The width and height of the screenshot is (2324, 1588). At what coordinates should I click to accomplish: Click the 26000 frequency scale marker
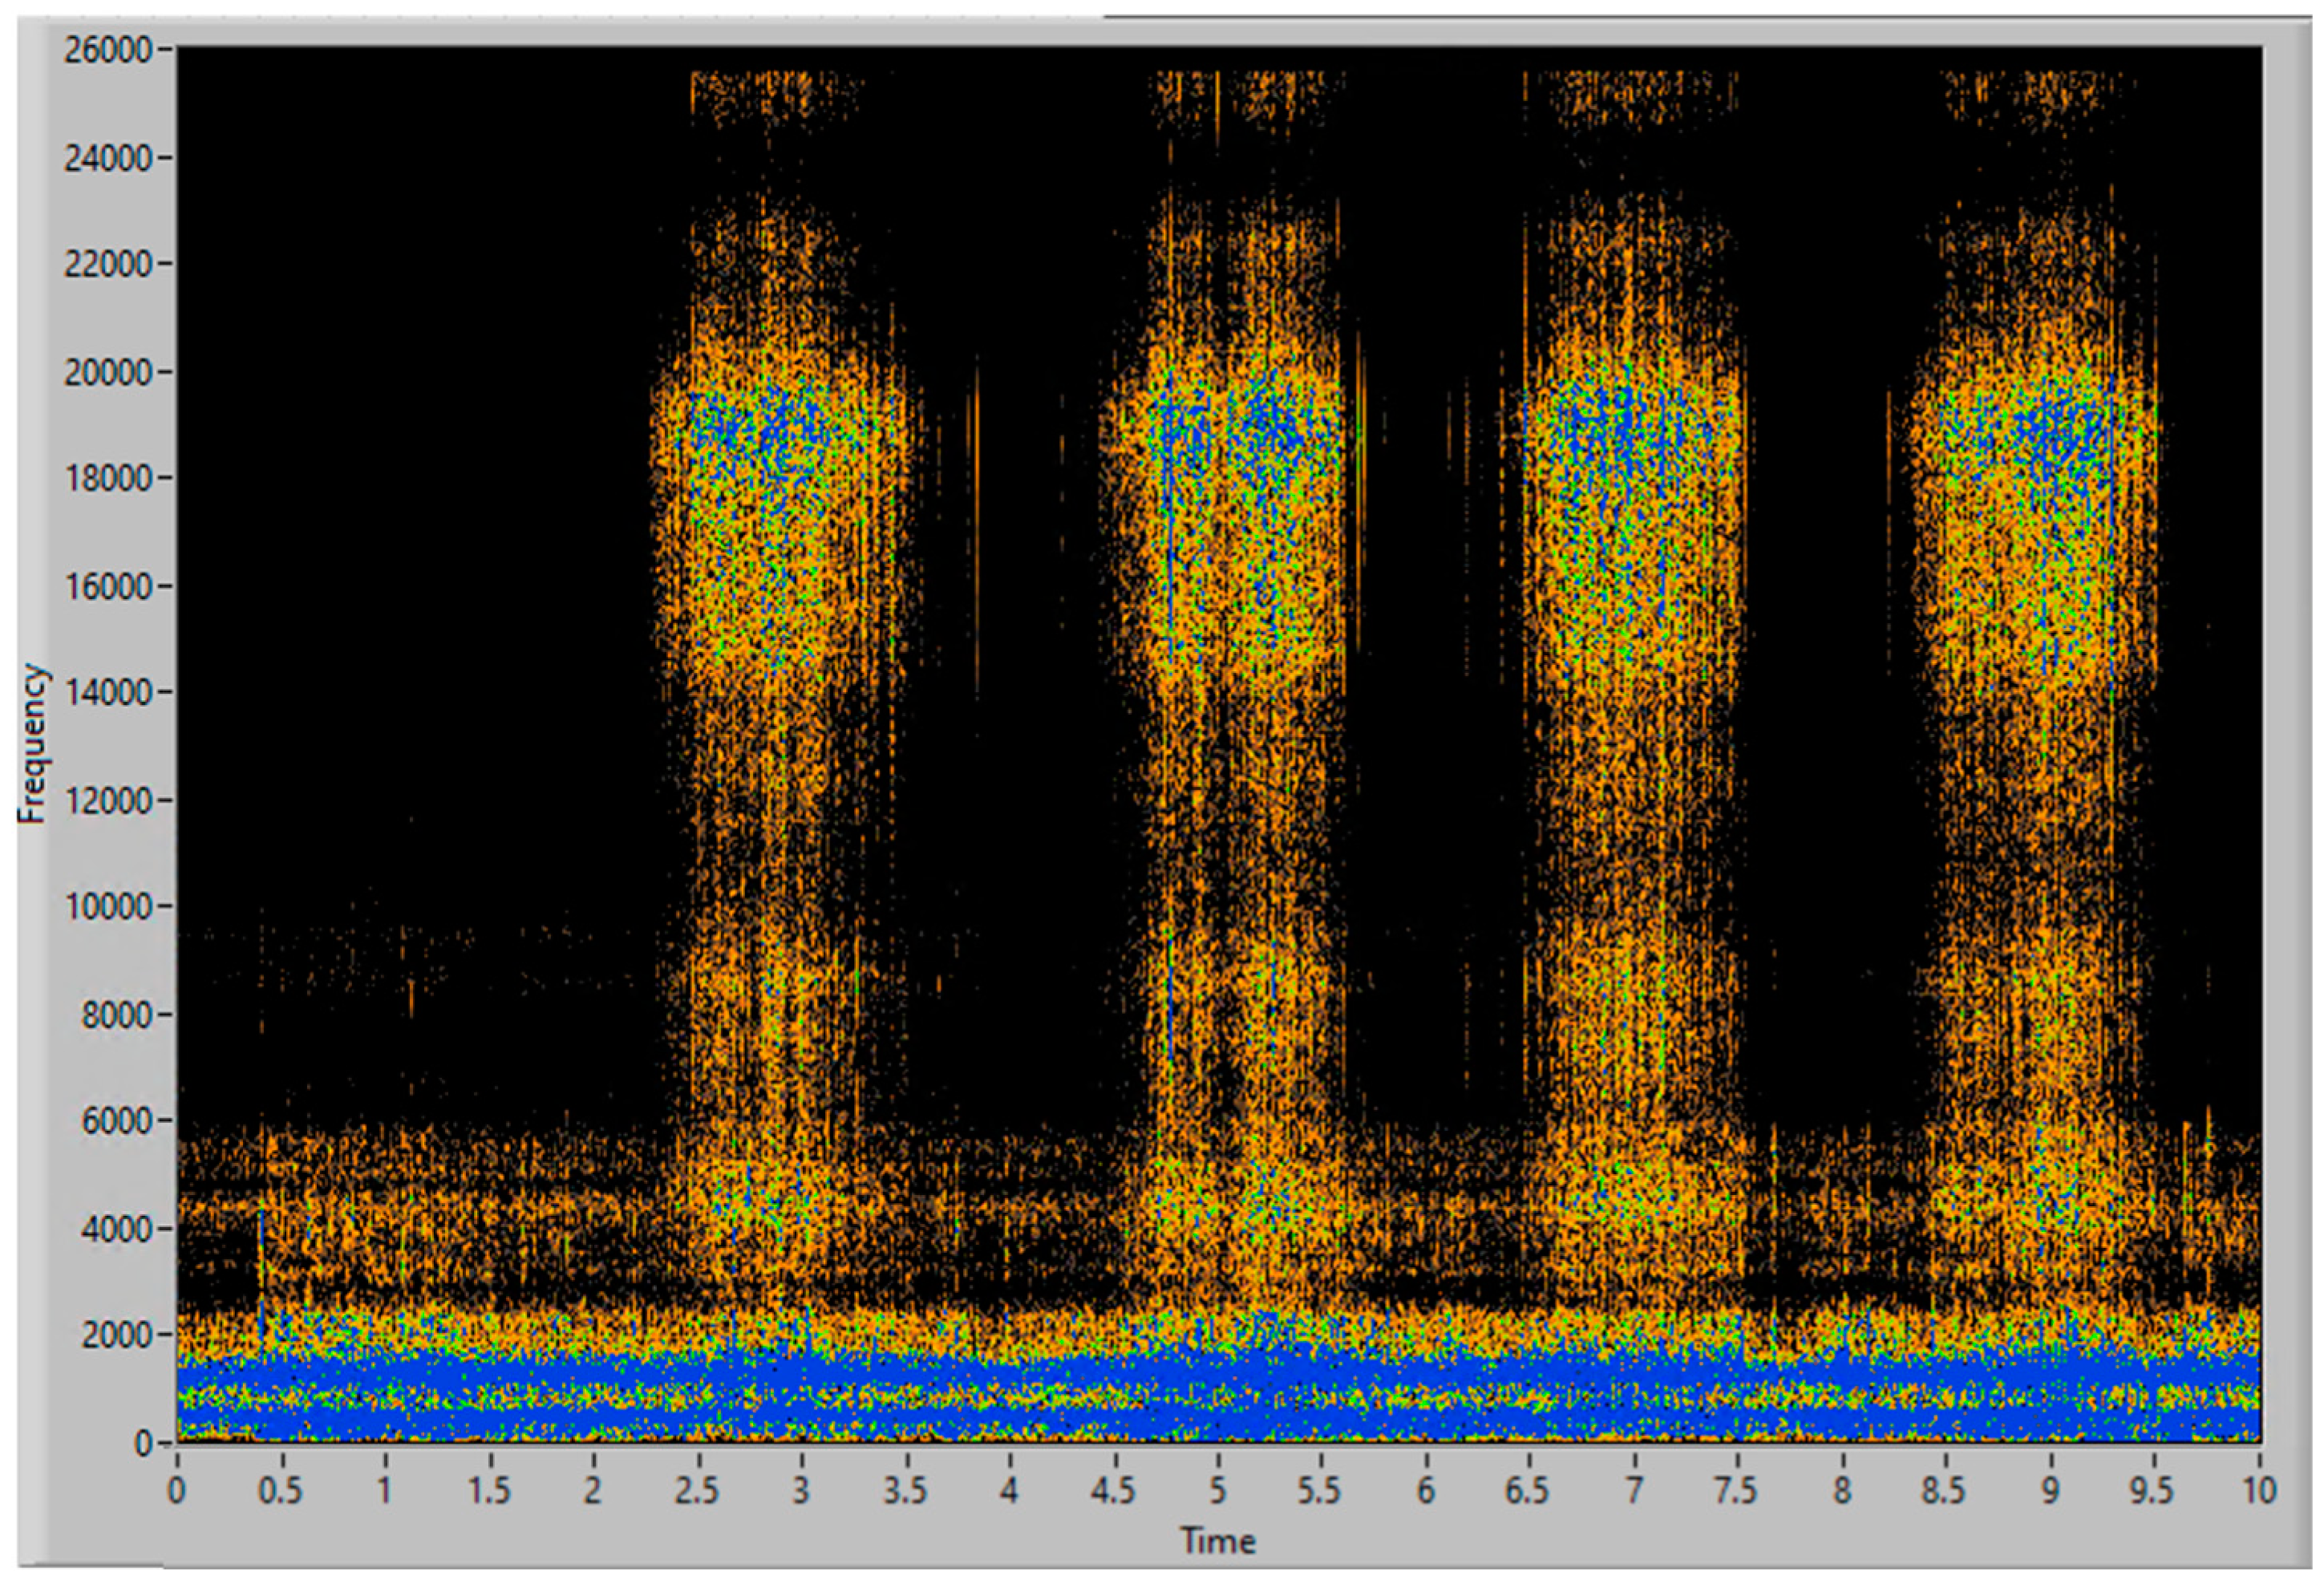coord(108,50)
